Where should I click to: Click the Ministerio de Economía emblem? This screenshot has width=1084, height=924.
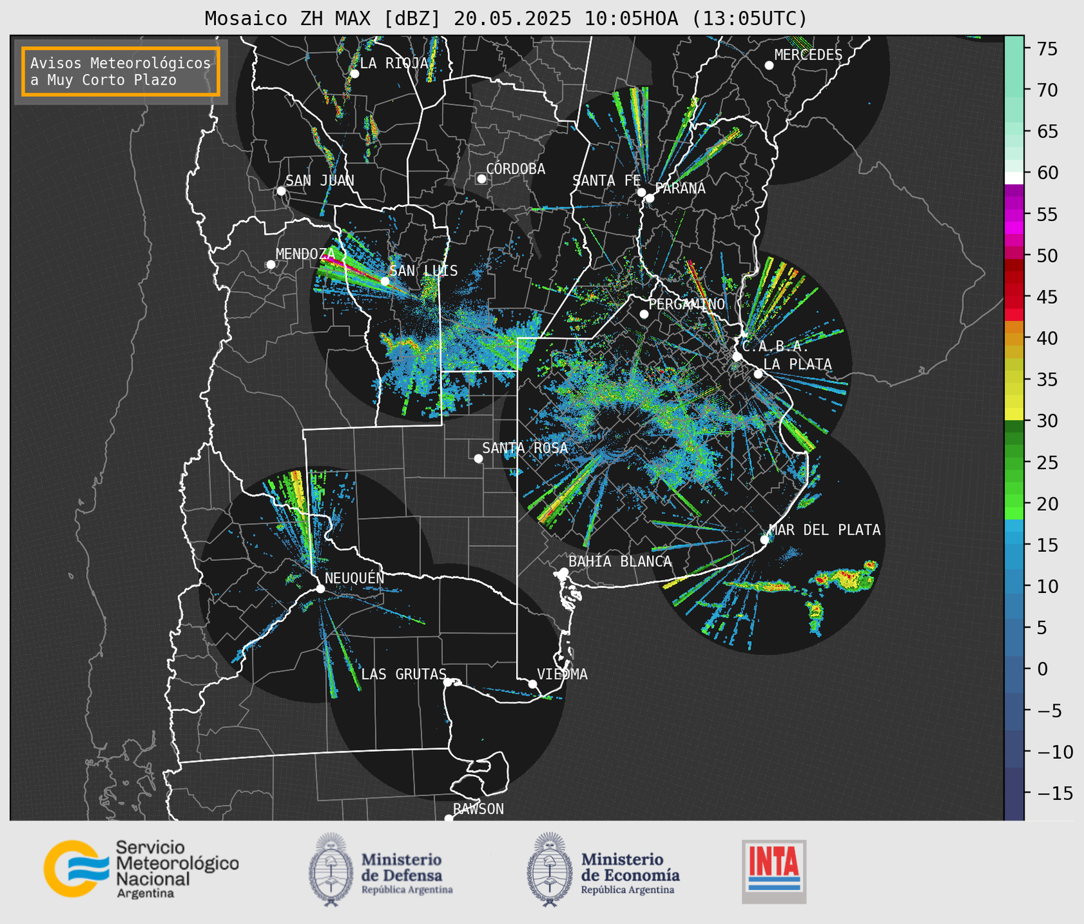[550, 869]
